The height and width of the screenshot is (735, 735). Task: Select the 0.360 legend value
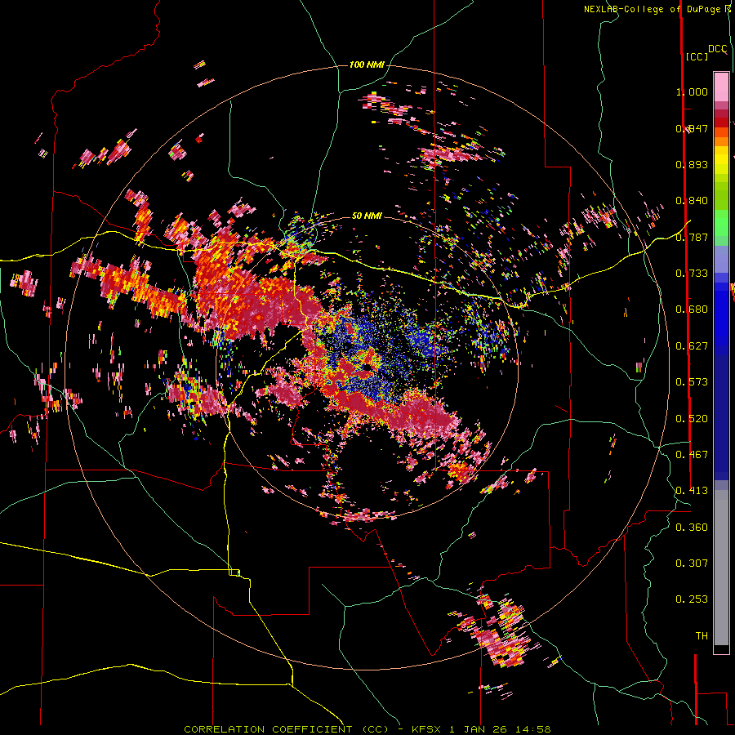click(x=692, y=528)
